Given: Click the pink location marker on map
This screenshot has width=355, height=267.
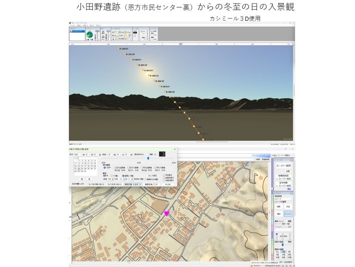Looking at the screenshot, I should coord(166,213).
